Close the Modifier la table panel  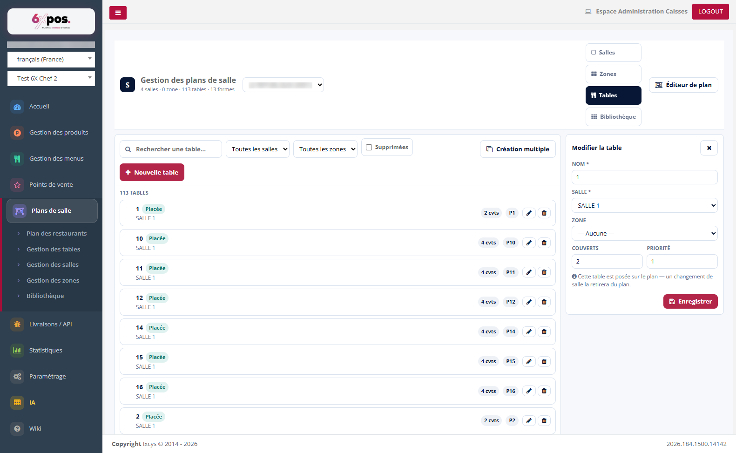tap(709, 148)
